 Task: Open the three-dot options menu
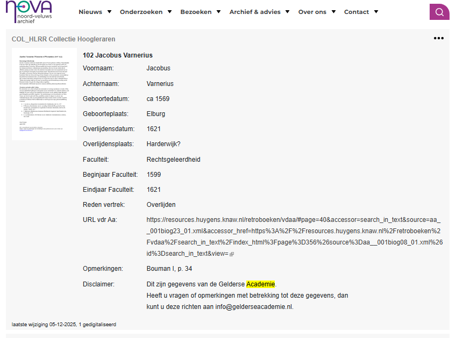tap(439, 38)
